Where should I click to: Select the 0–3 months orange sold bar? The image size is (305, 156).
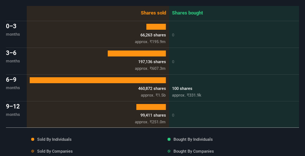[156, 27]
